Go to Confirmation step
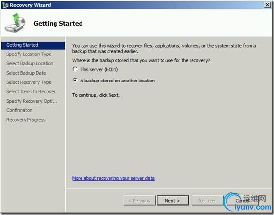The height and width of the screenshot is (215, 274). [x=20, y=110]
